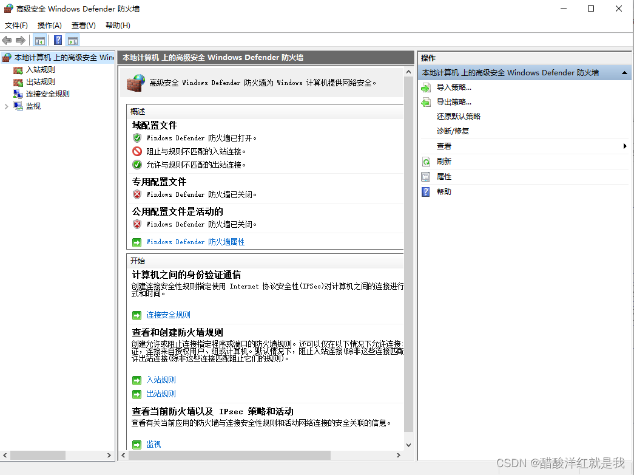The width and height of the screenshot is (634, 475).
Task: Click the 属性 properties icon
Action: click(426, 177)
